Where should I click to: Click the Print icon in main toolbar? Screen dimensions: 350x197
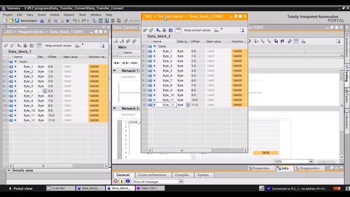pos(42,21)
